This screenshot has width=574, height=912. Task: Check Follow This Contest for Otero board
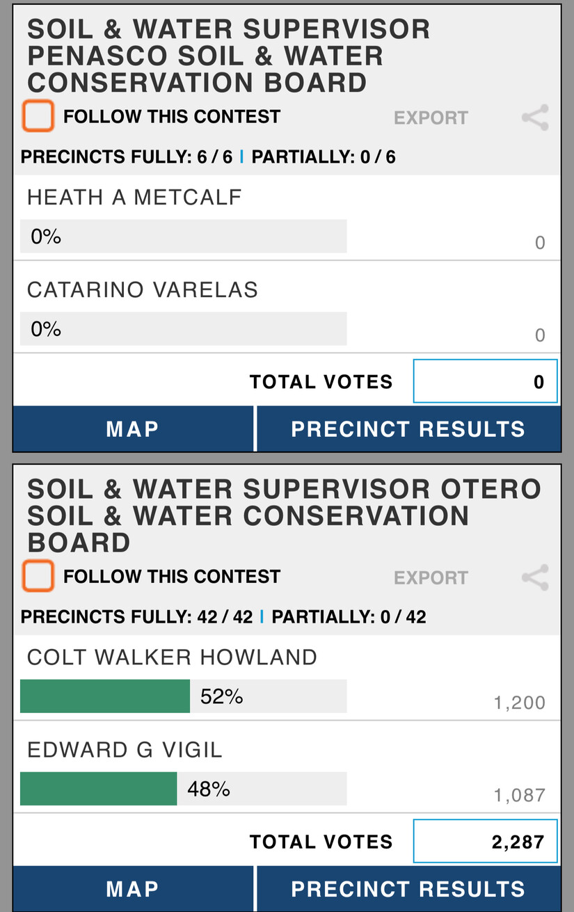(38, 576)
